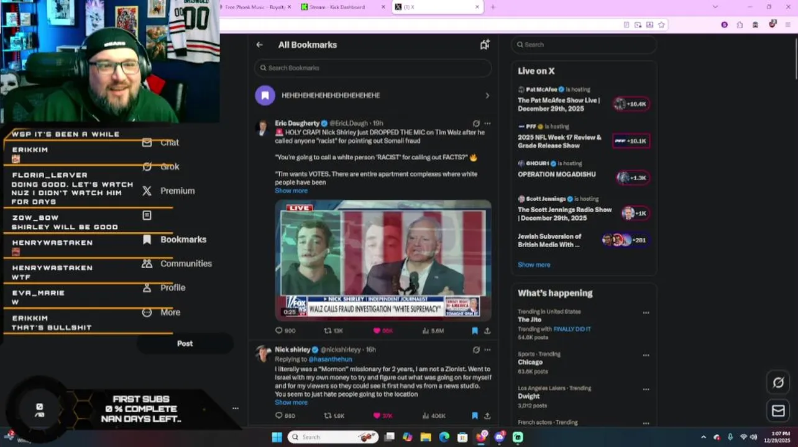The height and width of the screenshot is (447, 798).
Task: Open the Windows Start menu
Action: pyautogui.click(x=277, y=437)
